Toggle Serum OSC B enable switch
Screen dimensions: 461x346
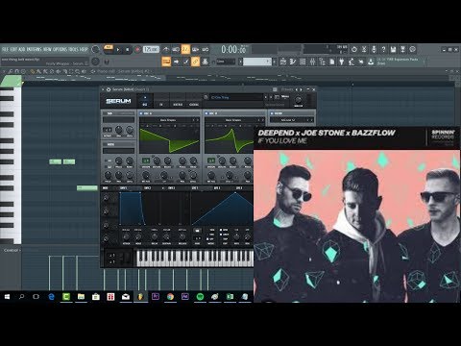(206, 113)
